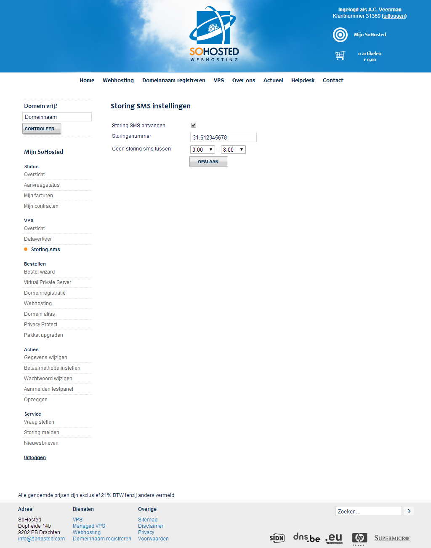Click the search arrow button in footer

coord(408,511)
